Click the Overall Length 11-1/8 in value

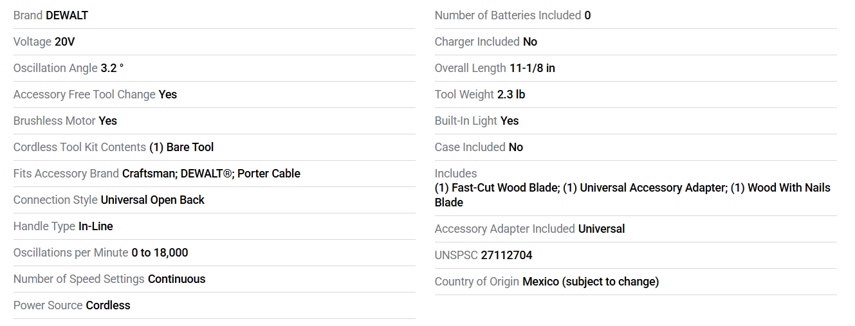532,68
